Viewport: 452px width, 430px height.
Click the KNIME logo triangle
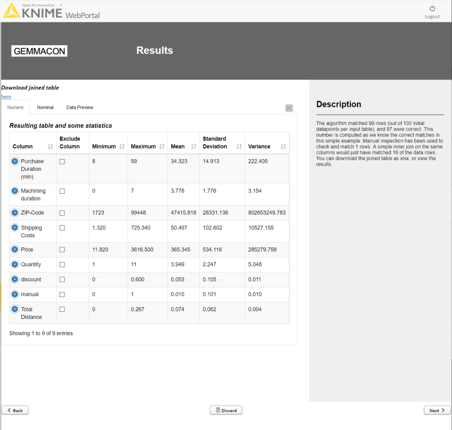pyautogui.click(x=11, y=11)
